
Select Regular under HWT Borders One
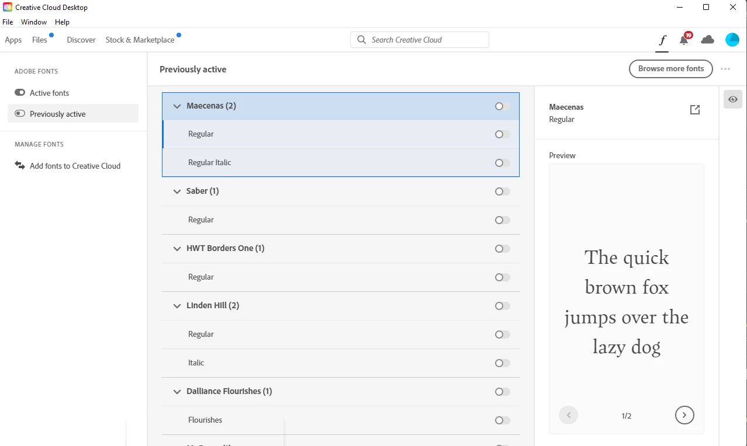[x=341, y=277]
